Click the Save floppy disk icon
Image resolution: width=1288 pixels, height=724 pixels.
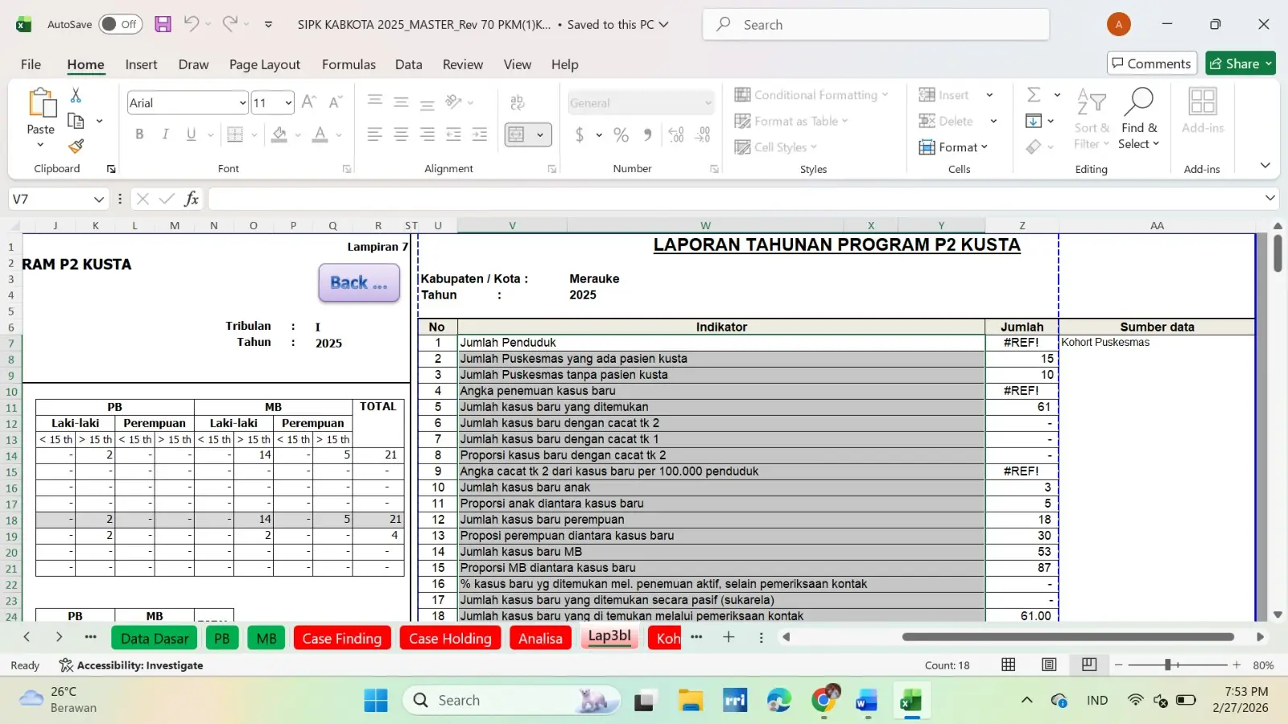click(x=163, y=24)
